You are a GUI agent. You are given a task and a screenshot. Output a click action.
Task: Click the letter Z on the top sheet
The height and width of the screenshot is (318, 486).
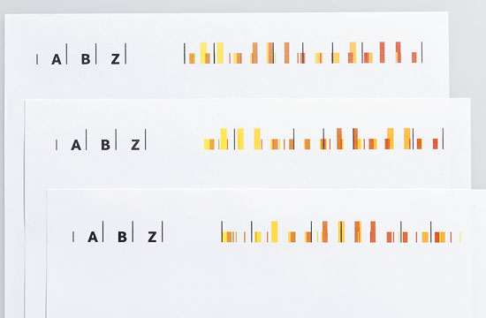[115, 59]
